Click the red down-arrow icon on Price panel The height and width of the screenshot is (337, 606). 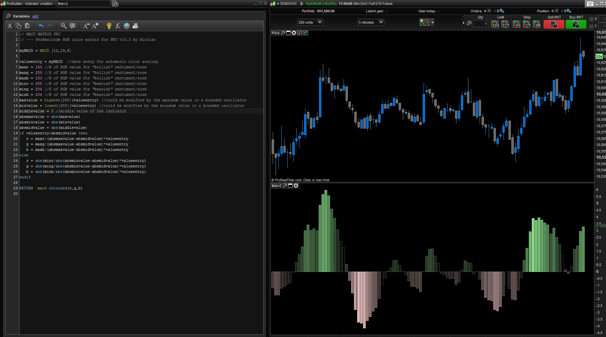(x=299, y=33)
